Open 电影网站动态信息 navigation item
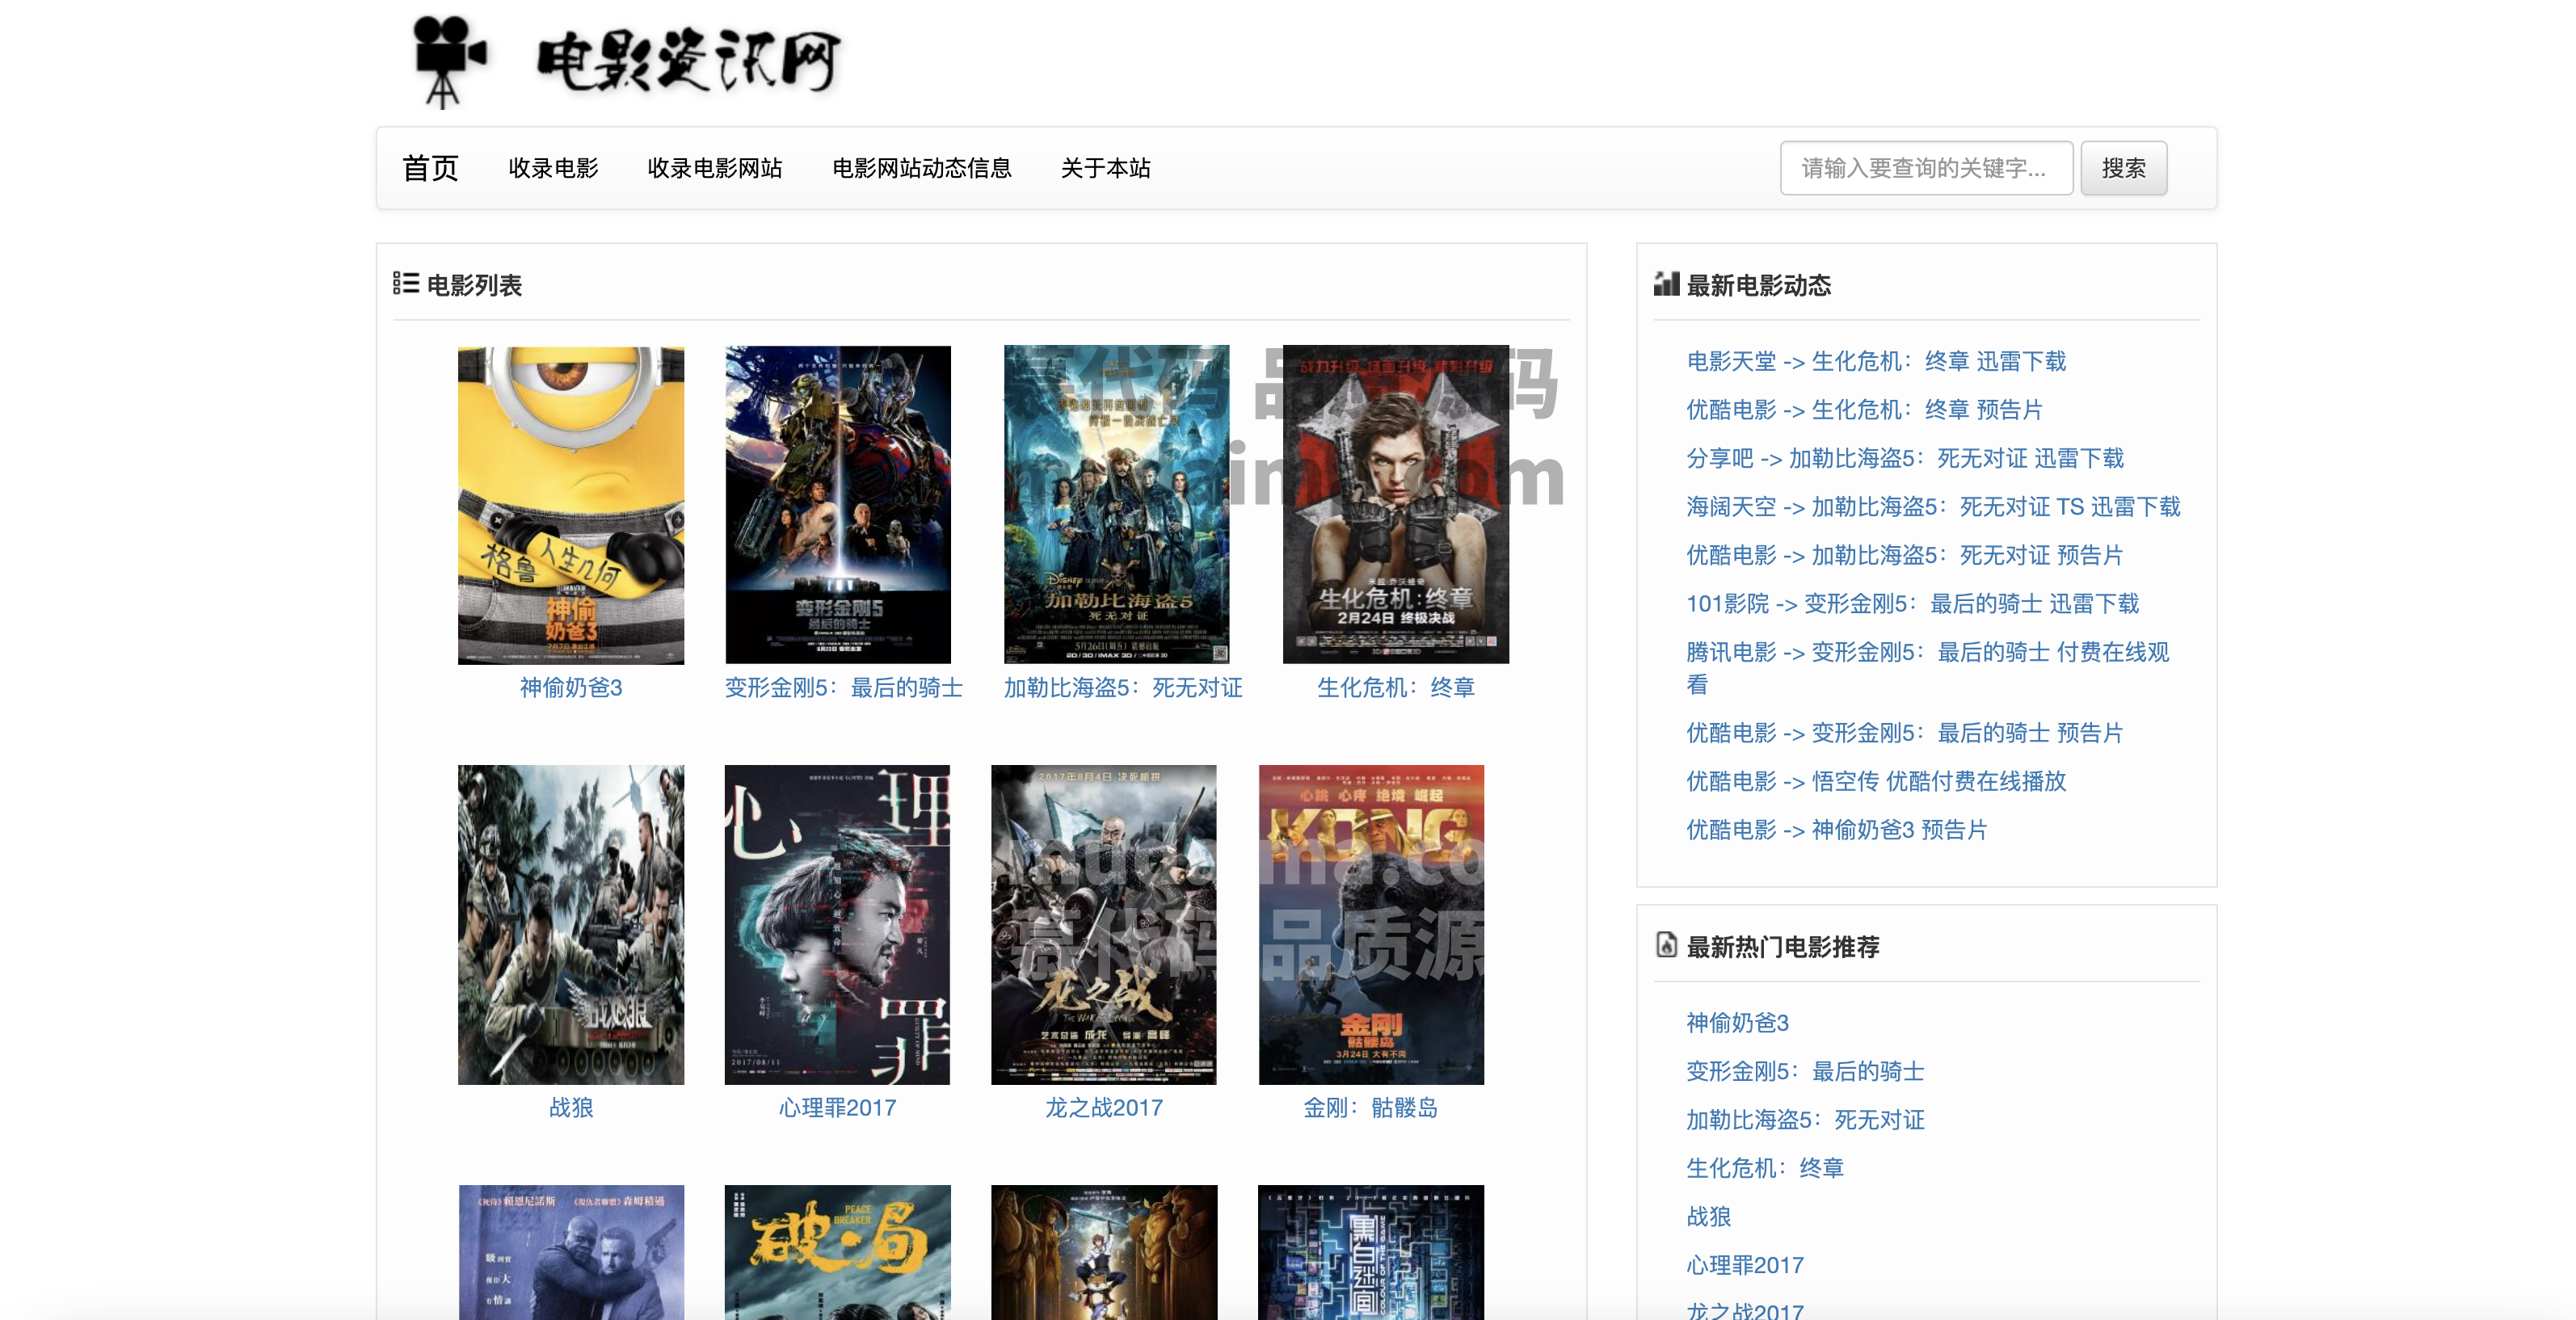Screen dimensions: 2576x1320 click(x=922, y=168)
